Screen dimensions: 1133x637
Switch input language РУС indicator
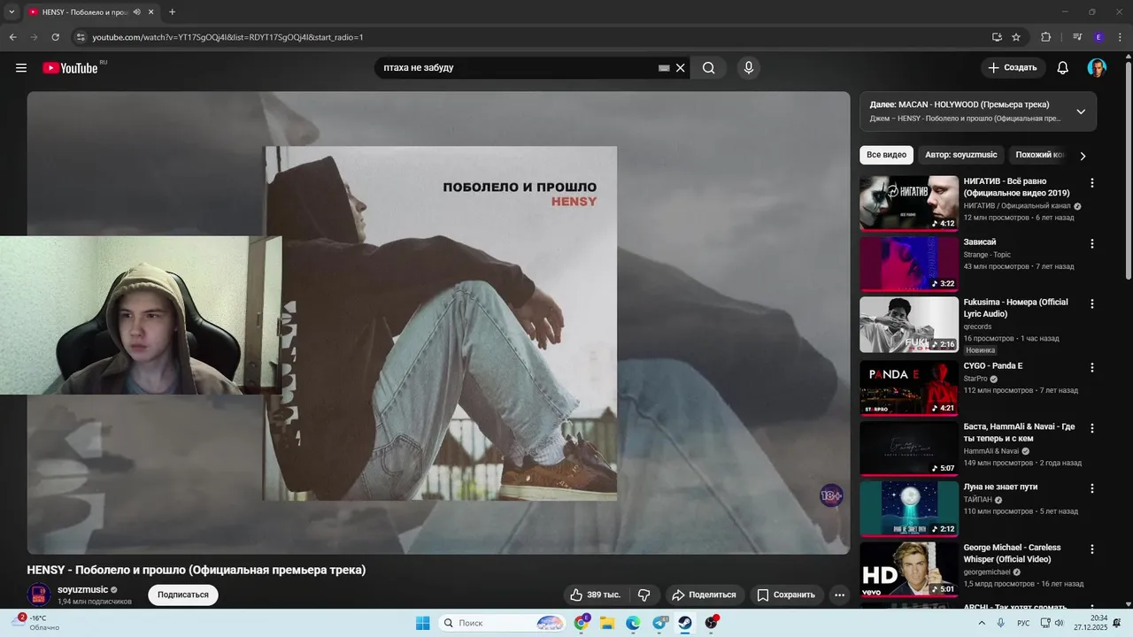(x=1023, y=623)
